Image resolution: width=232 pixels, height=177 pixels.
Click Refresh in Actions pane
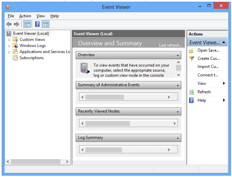coord(204,92)
